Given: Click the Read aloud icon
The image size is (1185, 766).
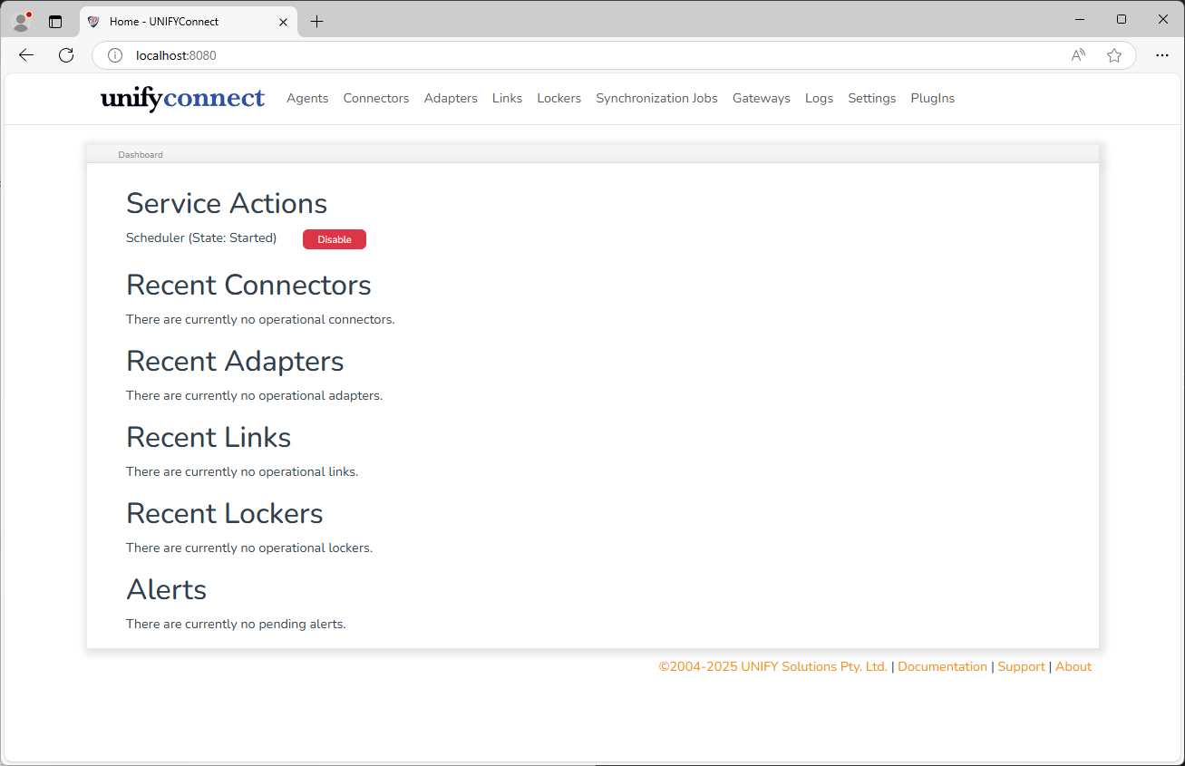Looking at the screenshot, I should coord(1078,55).
